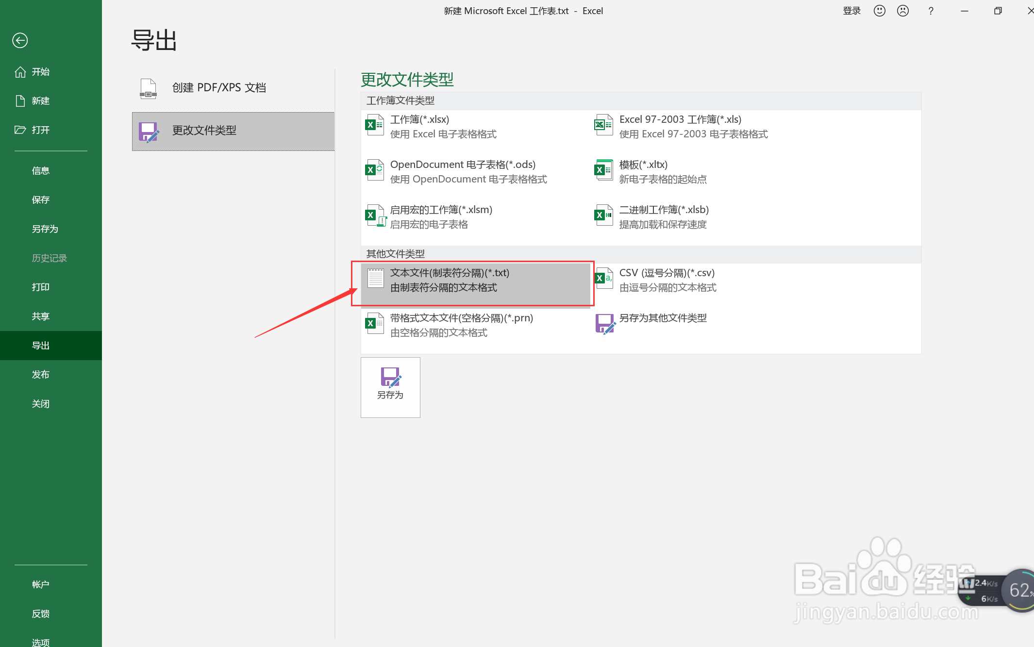Switch to 共享 in the sidebar
The height and width of the screenshot is (647, 1034).
(41, 316)
